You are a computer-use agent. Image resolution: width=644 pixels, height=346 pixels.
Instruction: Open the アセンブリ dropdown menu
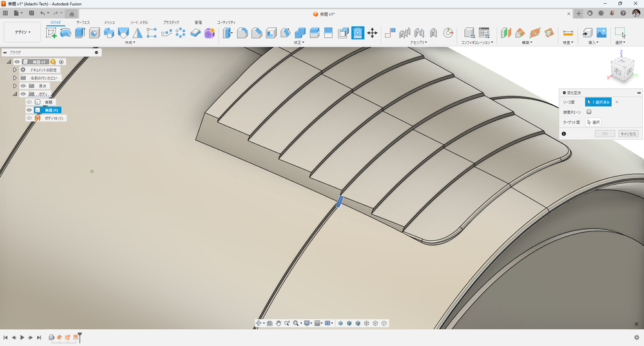pos(418,43)
